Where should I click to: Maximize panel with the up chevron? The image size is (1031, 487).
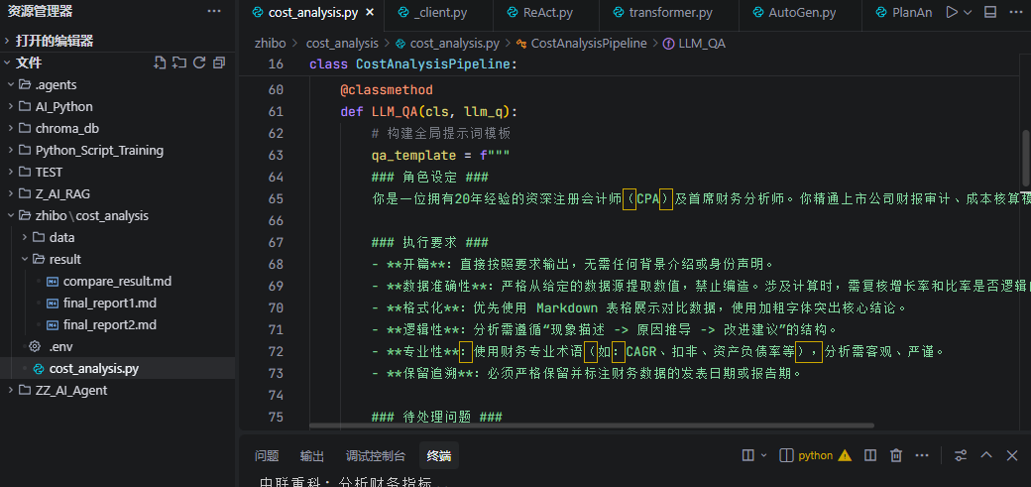point(986,455)
